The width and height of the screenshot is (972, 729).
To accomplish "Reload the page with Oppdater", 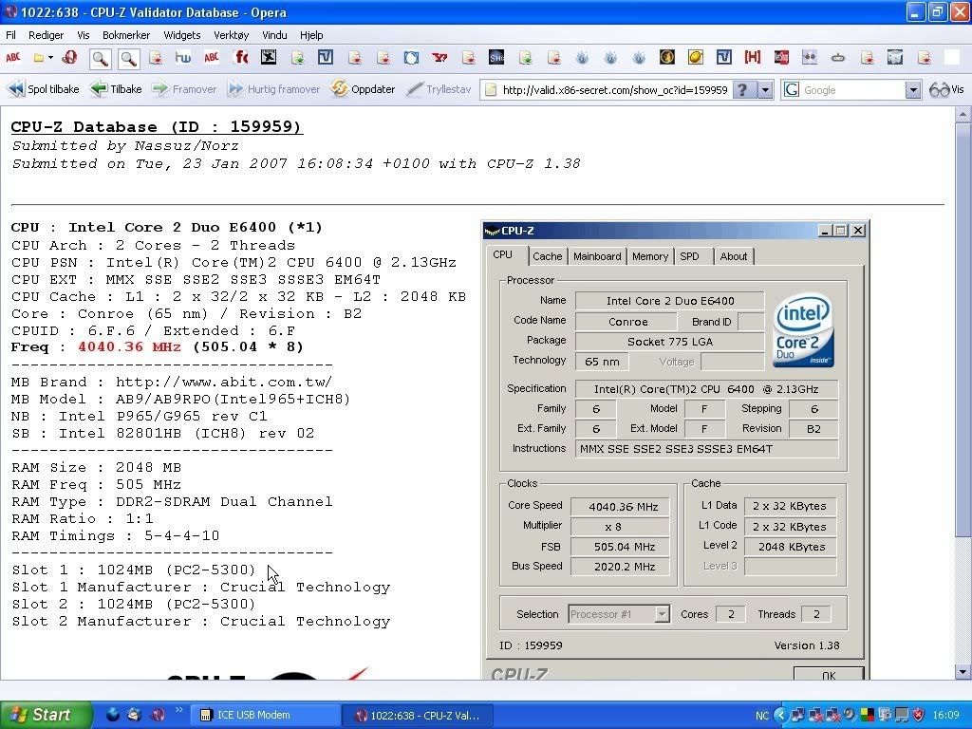I will 363,89.
